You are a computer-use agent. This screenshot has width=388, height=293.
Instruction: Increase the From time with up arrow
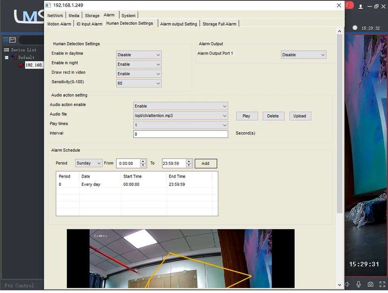143,161
